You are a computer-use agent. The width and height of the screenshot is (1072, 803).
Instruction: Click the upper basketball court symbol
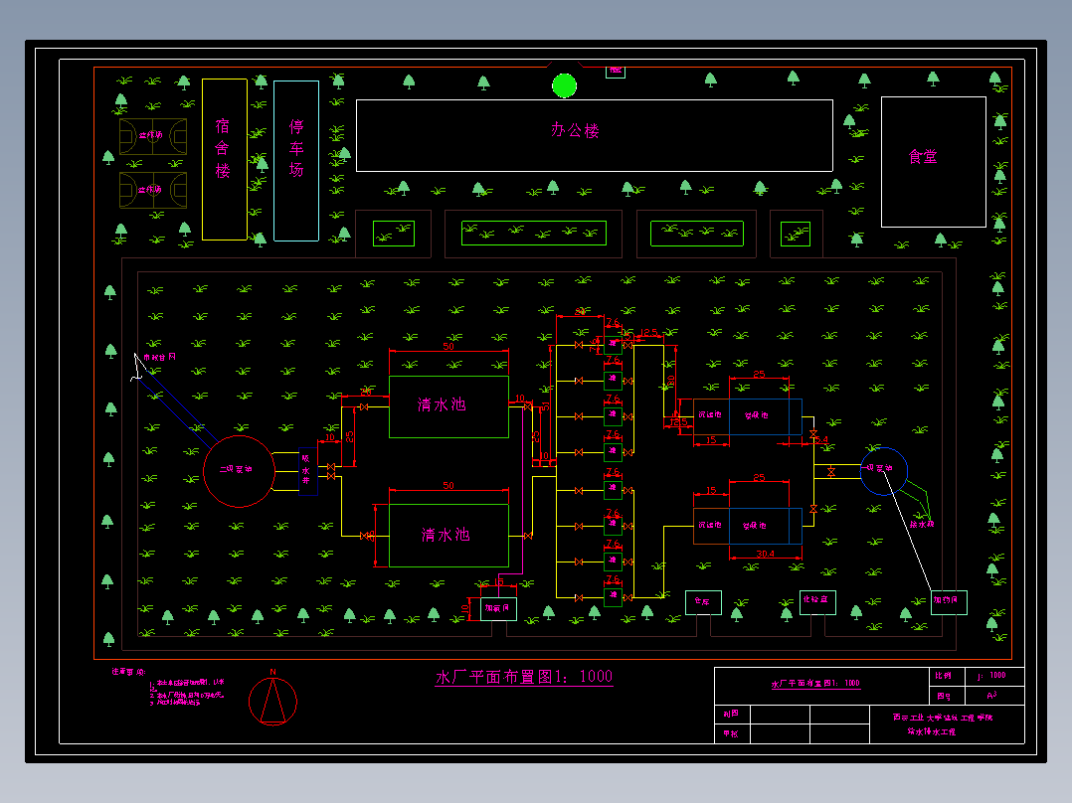coord(153,136)
